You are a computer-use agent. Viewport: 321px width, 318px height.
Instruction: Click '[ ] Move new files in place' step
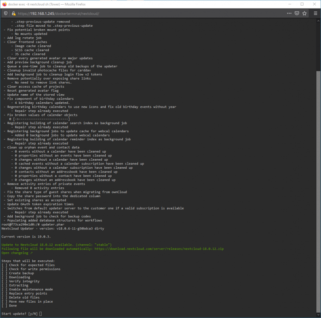coord(27,301)
